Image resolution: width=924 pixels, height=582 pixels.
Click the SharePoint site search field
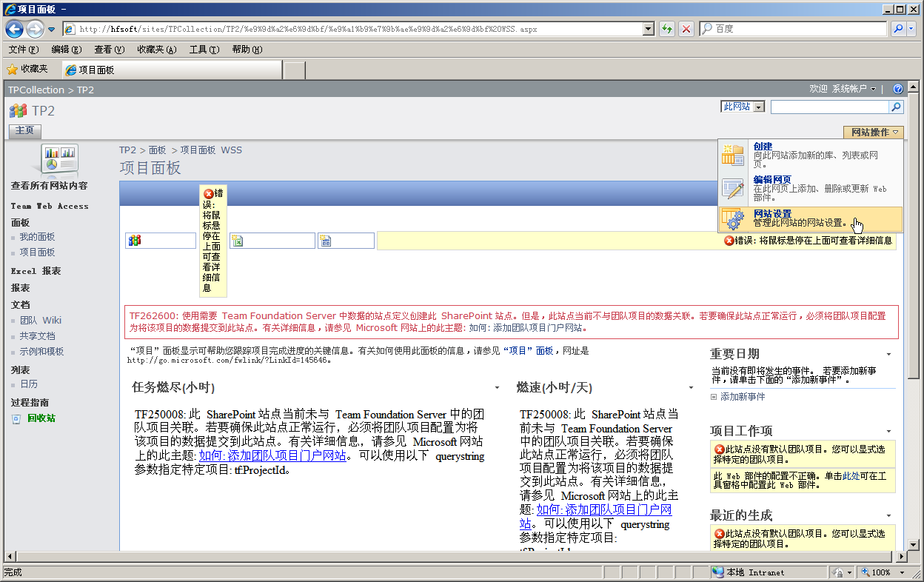click(829, 107)
